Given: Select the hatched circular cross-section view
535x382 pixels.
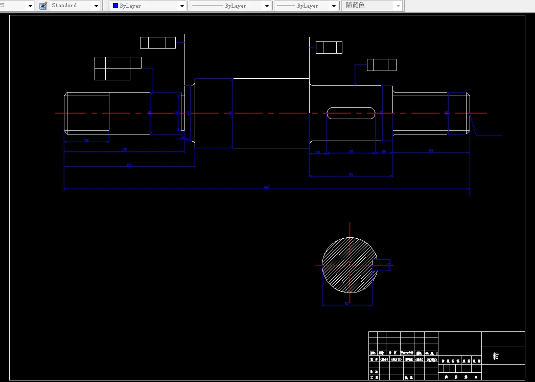Looking at the screenshot, I should pyautogui.click(x=350, y=265).
